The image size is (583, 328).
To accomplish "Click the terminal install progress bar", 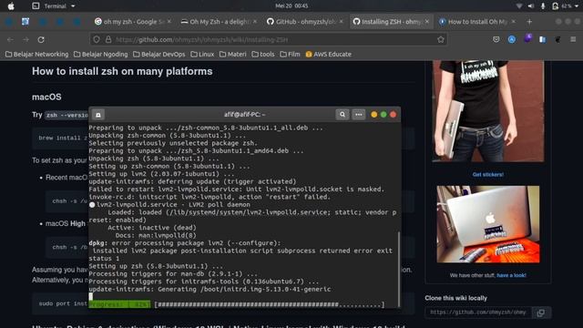I will pos(270,304).
